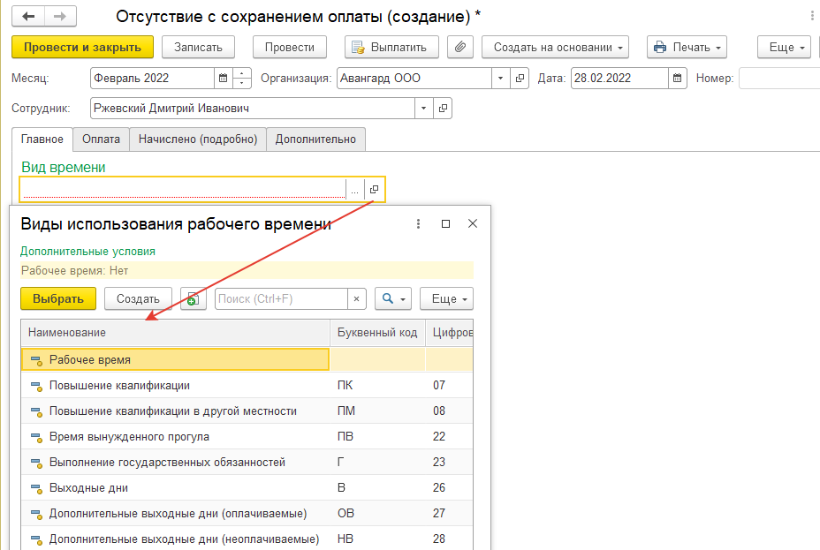820x550 pixels.
Task: Close the Виды использования рабочего времени window
Action: pos(473,223)
